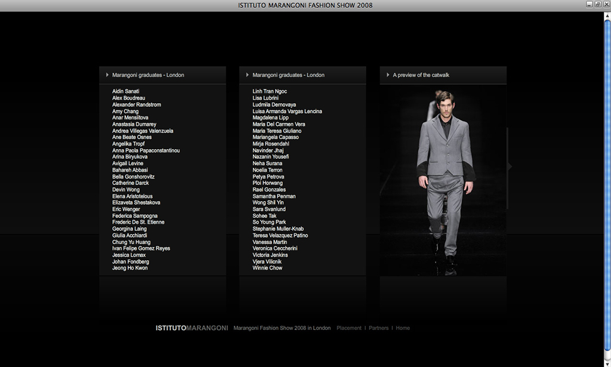Image resolution: width=611 pixels, height=367 pixels.
Task: Select Jeong Ho Kwon
Action: pyautogui.click(x=129, y=268)
